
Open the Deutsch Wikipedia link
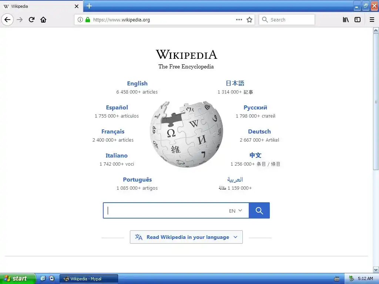pyautogui.click(x=259, y=132)
